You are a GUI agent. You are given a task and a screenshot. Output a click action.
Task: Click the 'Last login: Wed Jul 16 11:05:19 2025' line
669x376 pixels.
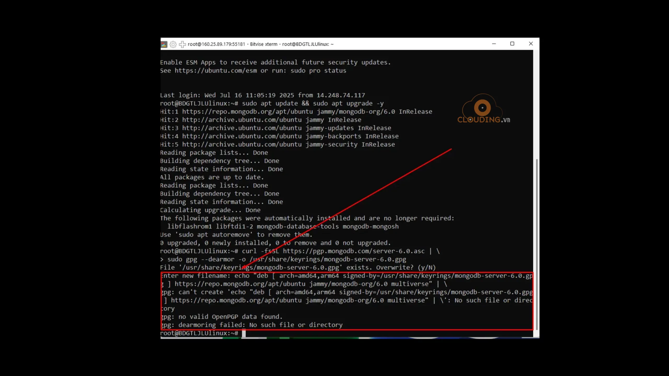click(x=262, y=95)
